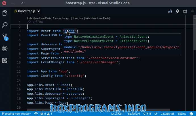The image size is (196, 116).
Task: Open problems panel via errors and warnings count
Action: pyautogui.click(x=46, y=113)
